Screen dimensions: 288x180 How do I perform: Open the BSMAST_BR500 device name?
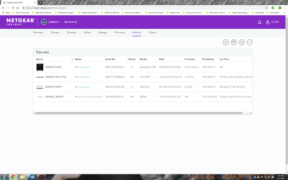pos(54,97)
